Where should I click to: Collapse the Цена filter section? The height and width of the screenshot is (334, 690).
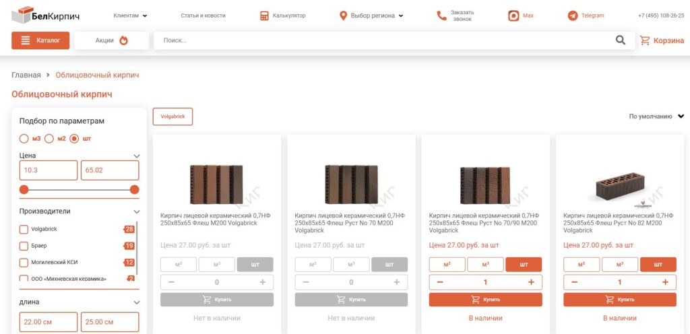click(137, 156)
